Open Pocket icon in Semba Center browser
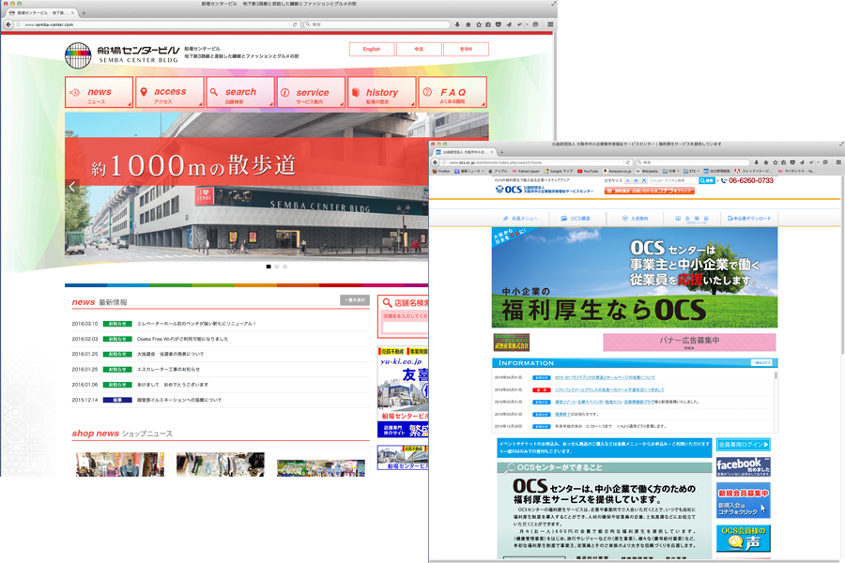845x563 pixels. [499, 24]
